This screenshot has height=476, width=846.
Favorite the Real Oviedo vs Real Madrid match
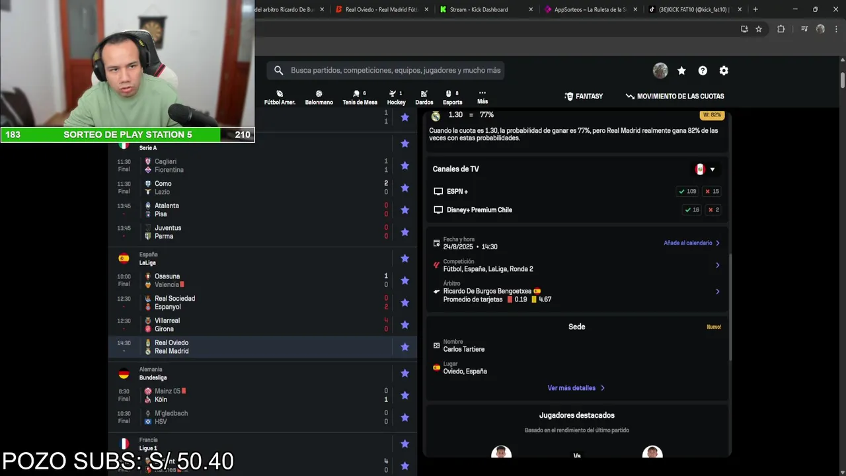(404, 347)
